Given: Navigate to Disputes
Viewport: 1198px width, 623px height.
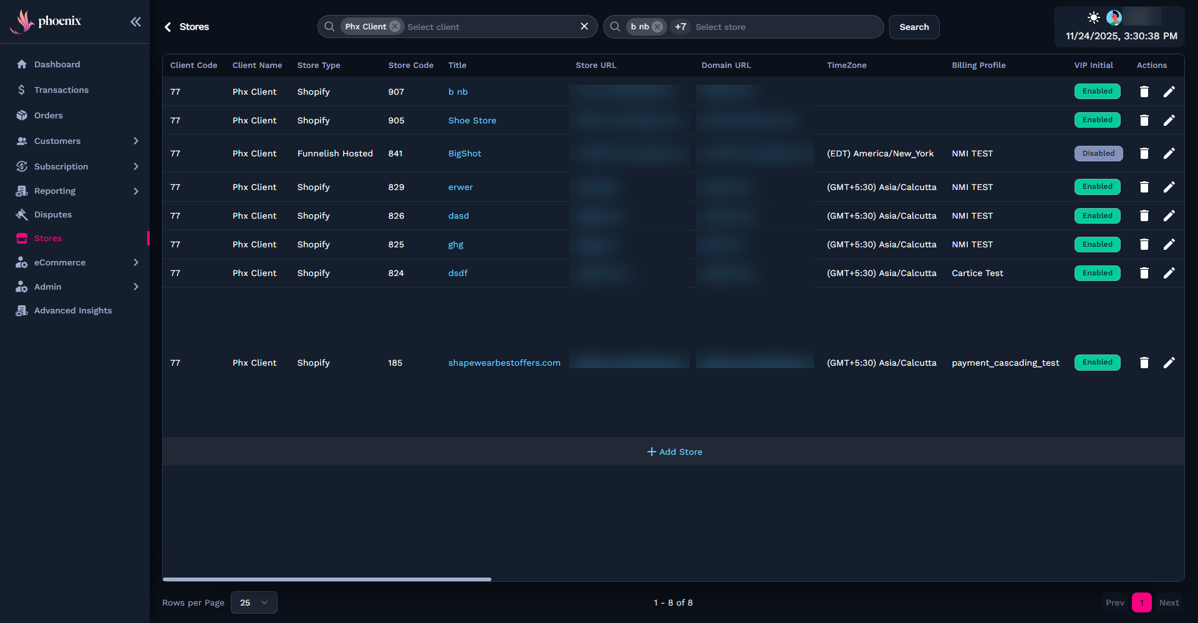Looking at the screenshot, I should click(53, 214).
